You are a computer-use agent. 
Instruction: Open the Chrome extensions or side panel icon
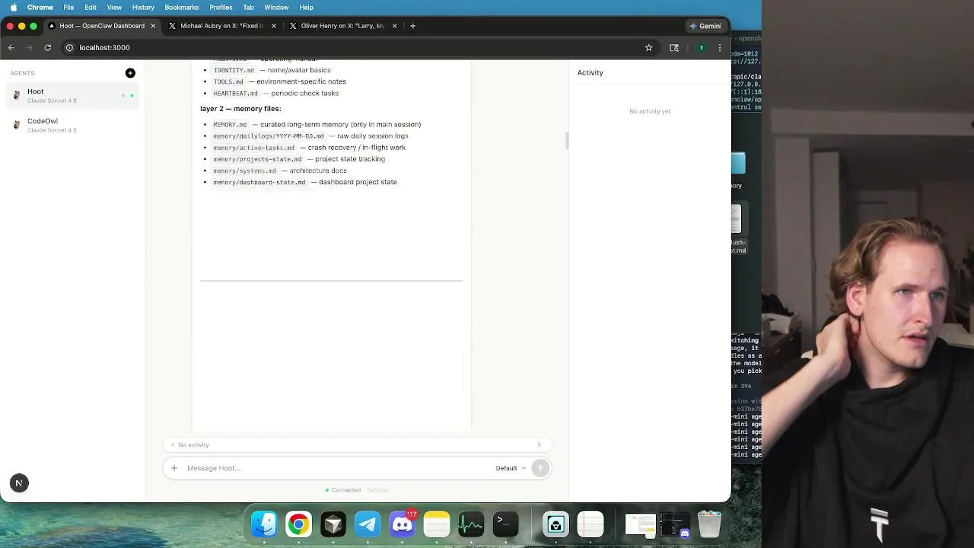tap(674, 47)
